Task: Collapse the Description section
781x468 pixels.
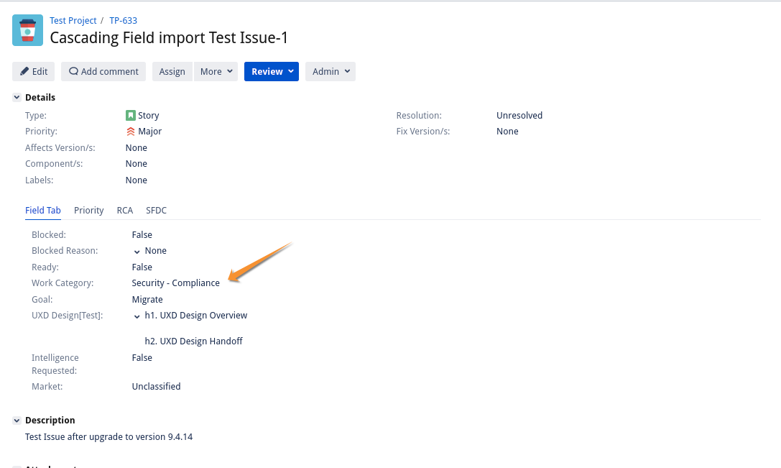Action: point(17,420)
